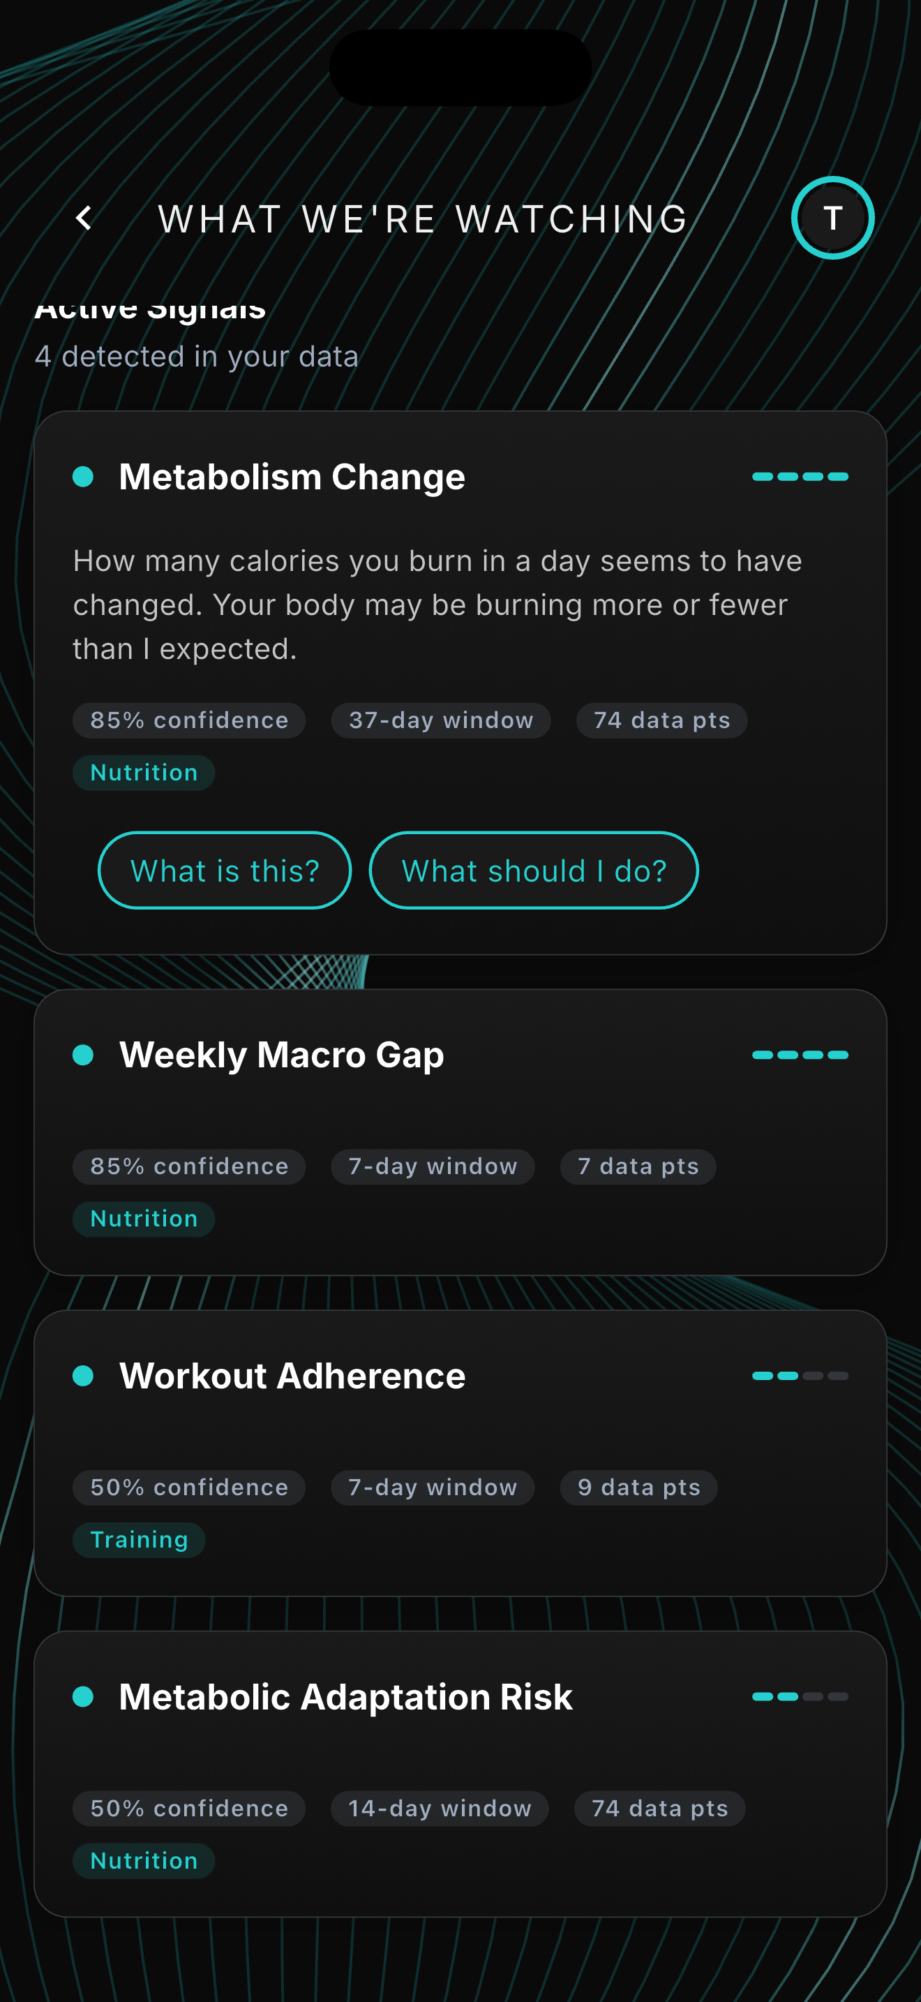Tap the 37-day window chip
Image resolution: width=921 pixels, height=2002 pixels.
(441, 720)
